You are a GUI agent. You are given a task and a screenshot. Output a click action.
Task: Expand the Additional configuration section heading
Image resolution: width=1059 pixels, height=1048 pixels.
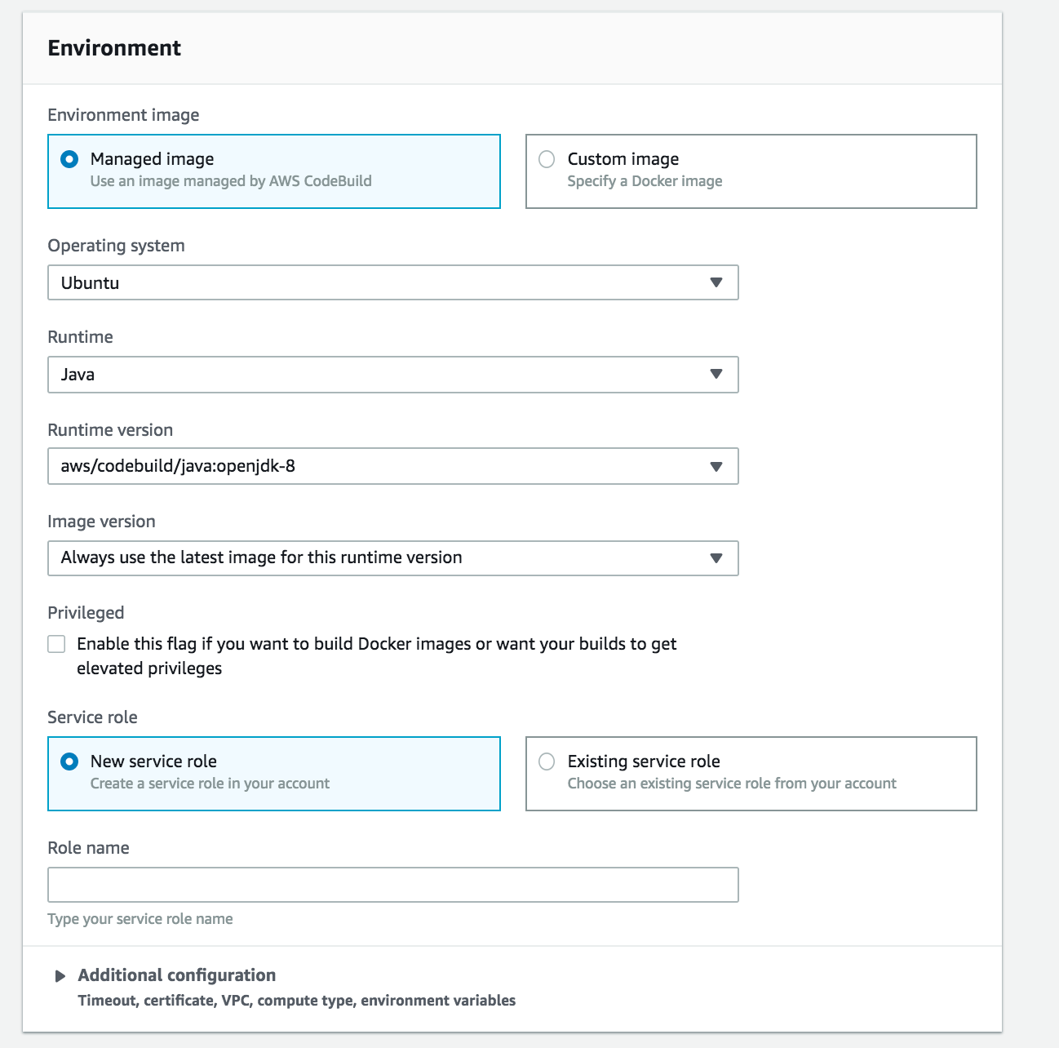[x=176, y=975]
